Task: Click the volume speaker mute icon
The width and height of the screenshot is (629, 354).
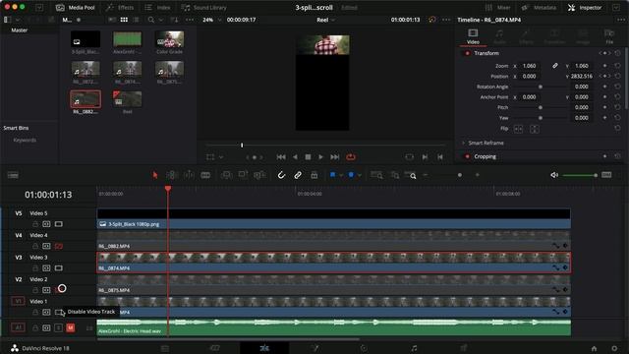Action: (x=554, y=175)
